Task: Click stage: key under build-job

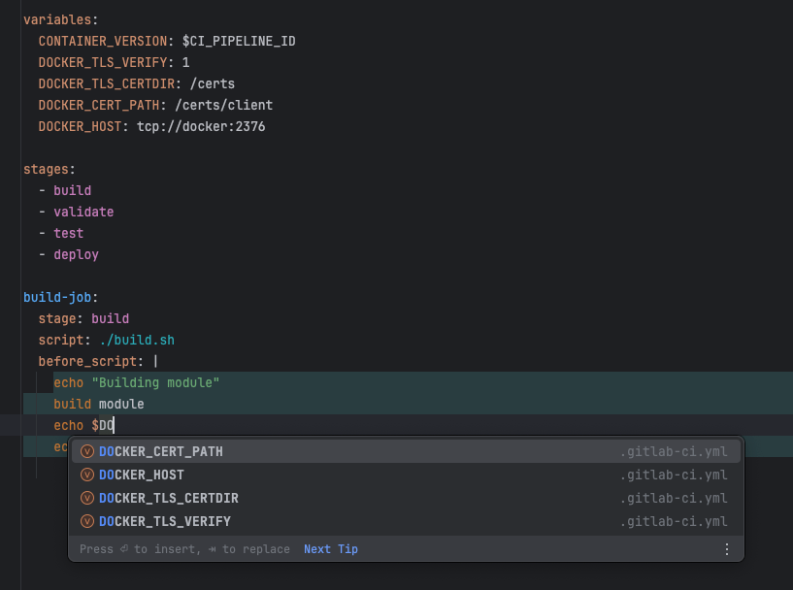Action: (x=61, y=318)
